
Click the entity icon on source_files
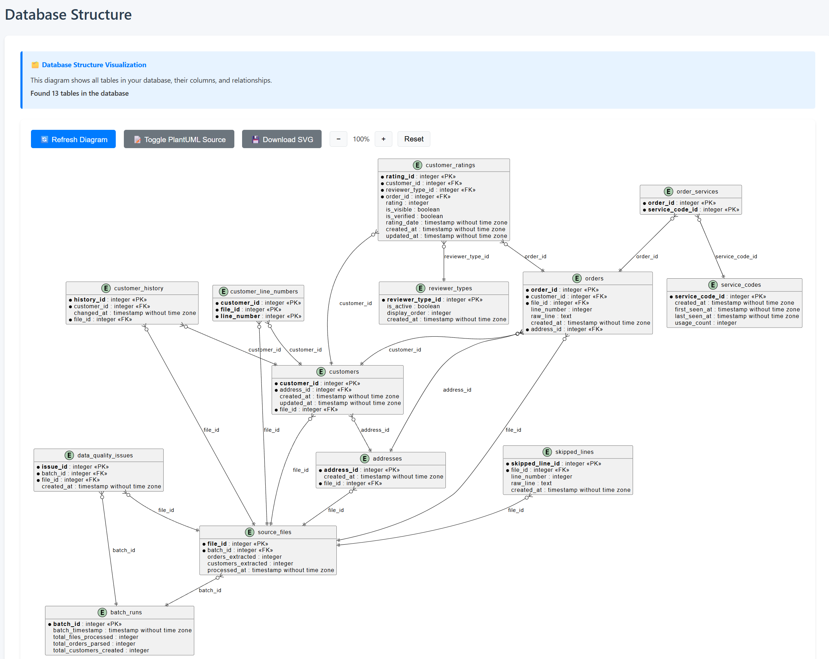[250, 532]
